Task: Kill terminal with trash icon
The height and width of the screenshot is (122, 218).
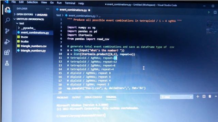Action: (x=210, y=96)
